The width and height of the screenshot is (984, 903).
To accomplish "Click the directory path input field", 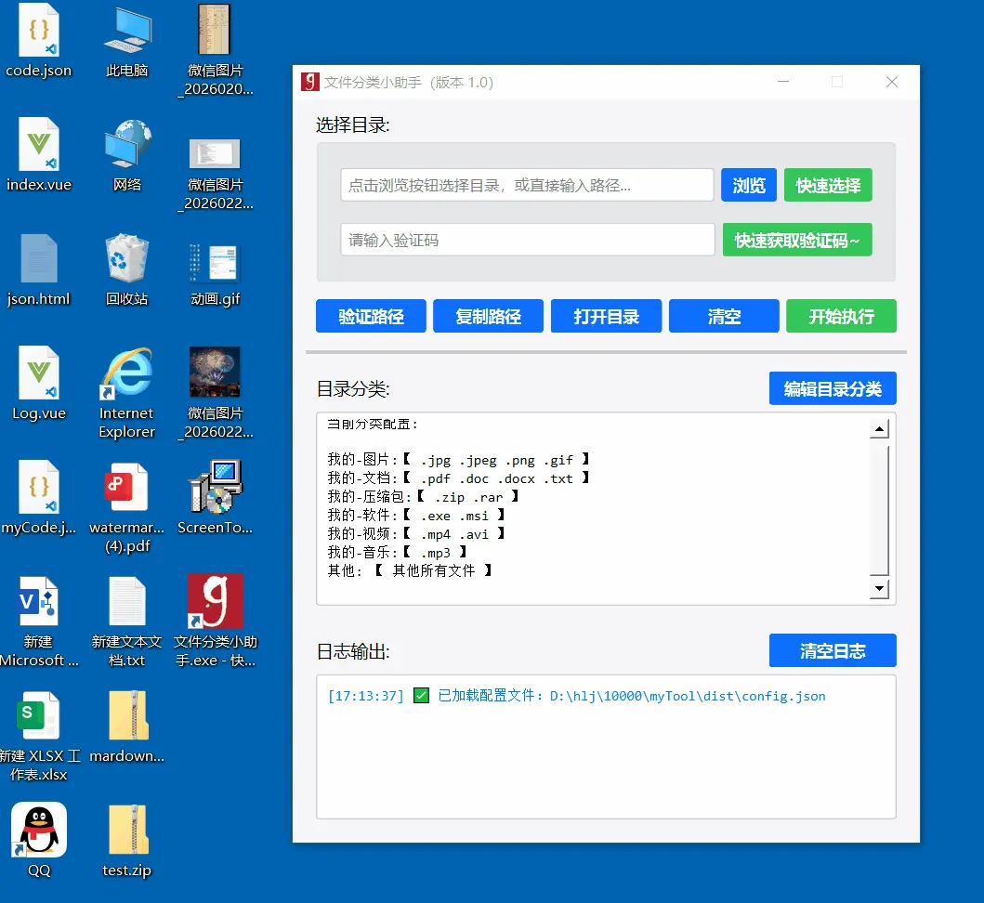I will pyautogui.click(x=527, y=185).
